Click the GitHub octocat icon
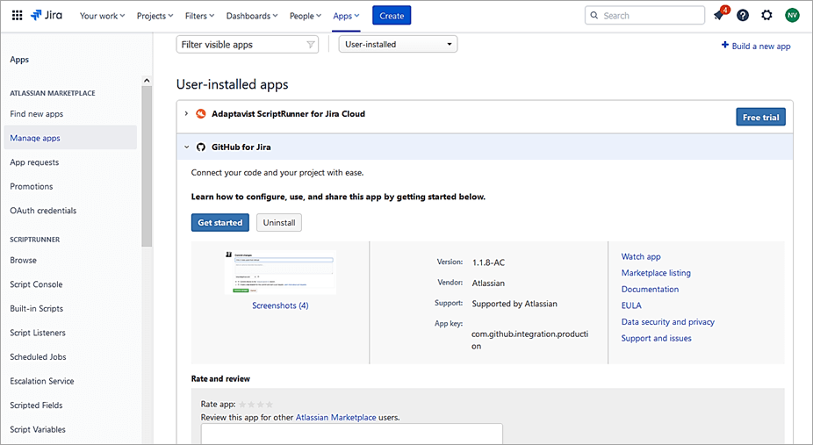Image resolution: width=813 pixels, height=445 pixels. [201, 147]
